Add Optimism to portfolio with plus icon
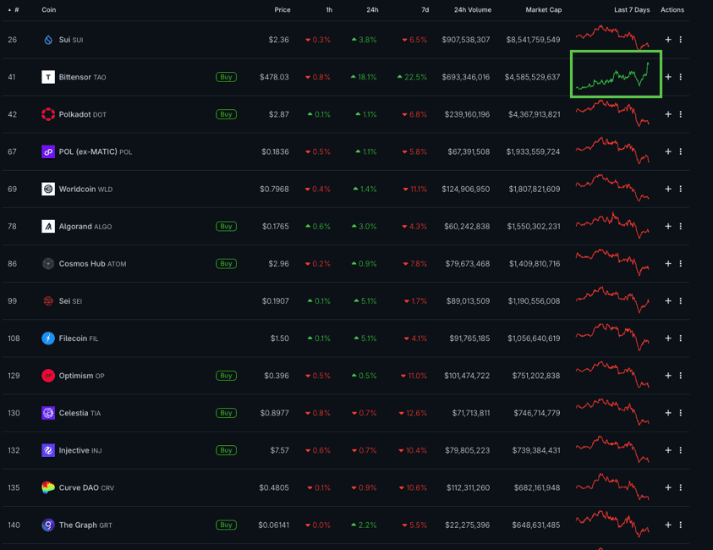Viewport: 713px width, 550px height. (x=668, y=376)
